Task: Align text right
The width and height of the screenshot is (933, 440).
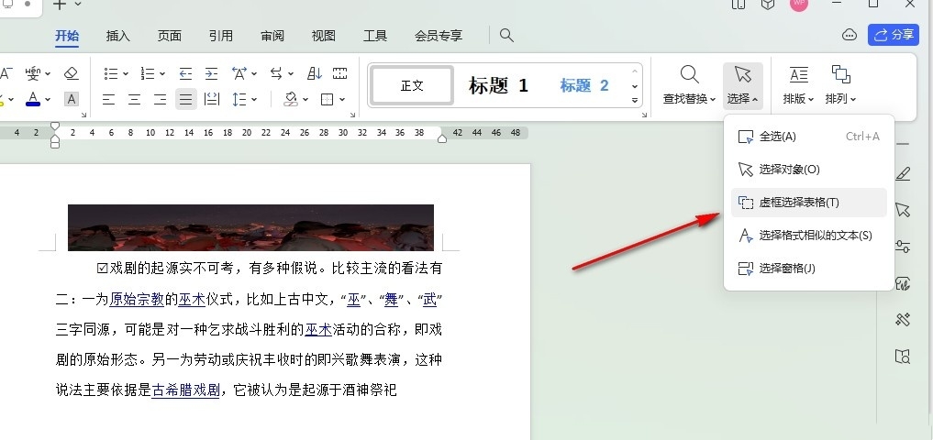Action: coord(160,99)
